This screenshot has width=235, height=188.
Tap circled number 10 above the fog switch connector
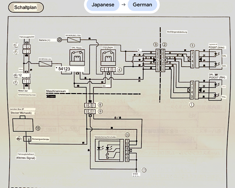tap(127, 135)
